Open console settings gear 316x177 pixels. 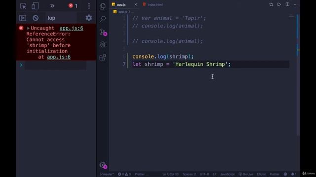coord(89,18)
